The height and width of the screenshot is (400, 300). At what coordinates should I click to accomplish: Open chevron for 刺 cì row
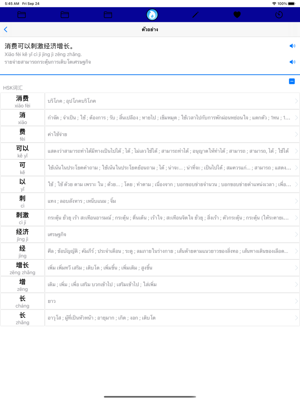point(297,201)
